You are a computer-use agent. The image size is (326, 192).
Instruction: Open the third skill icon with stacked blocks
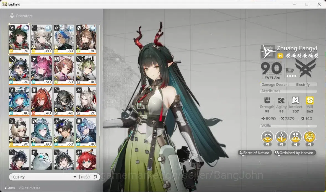pyautogui.click(x=296, y=137)
